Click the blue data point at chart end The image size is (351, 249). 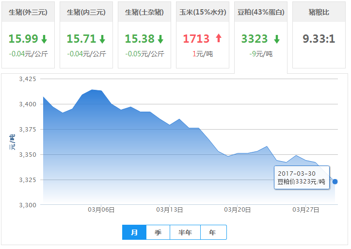click(x=335, y=182)
